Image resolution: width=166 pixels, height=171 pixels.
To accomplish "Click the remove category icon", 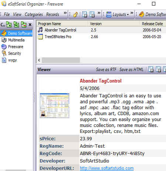I will [x=24, y=24].
